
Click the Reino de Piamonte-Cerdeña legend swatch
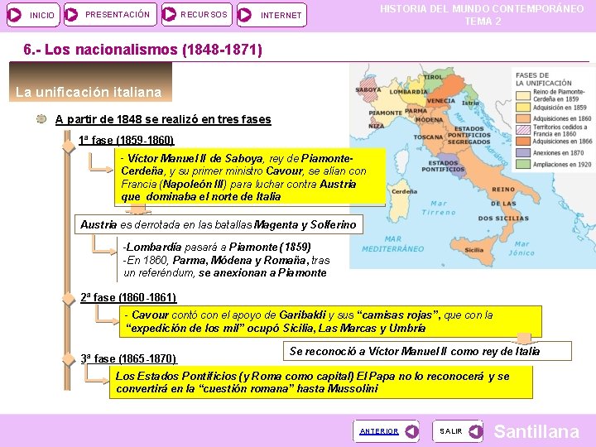[523, 95]
